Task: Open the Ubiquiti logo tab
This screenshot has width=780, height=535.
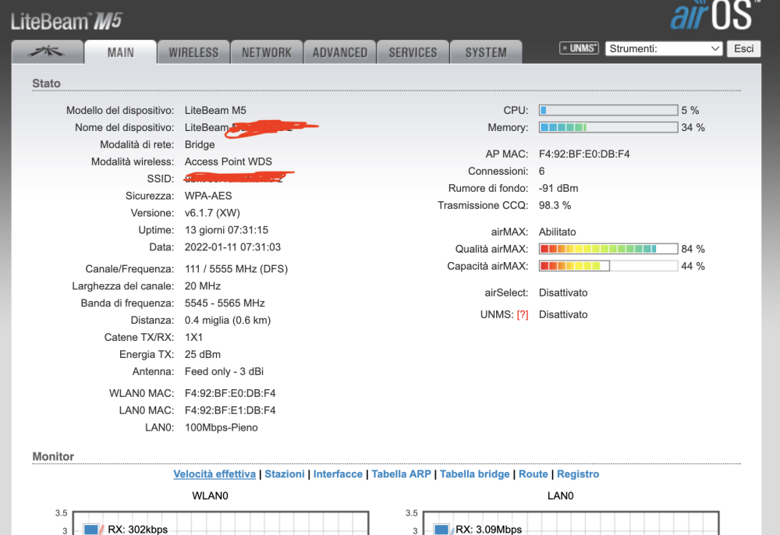Action: click(48, 52)
